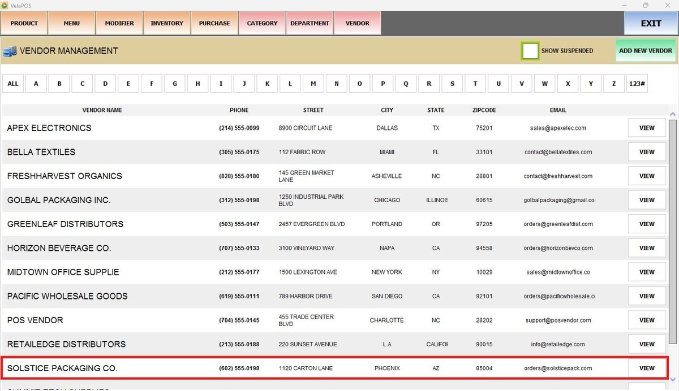
Task: Click the PHONE column header
Action: tap(239, 110)
